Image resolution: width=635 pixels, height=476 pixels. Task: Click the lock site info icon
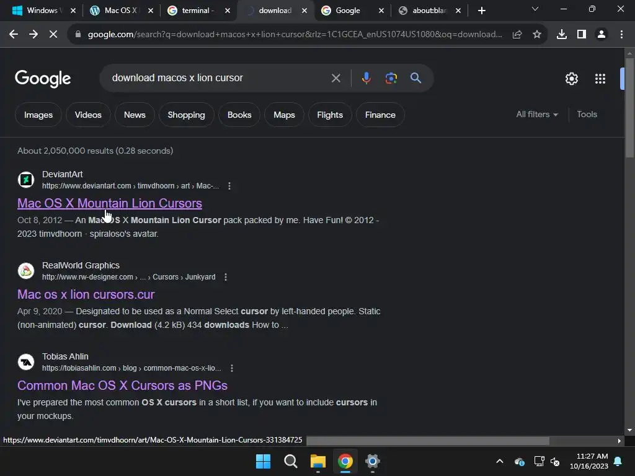(x=78, y=35)
